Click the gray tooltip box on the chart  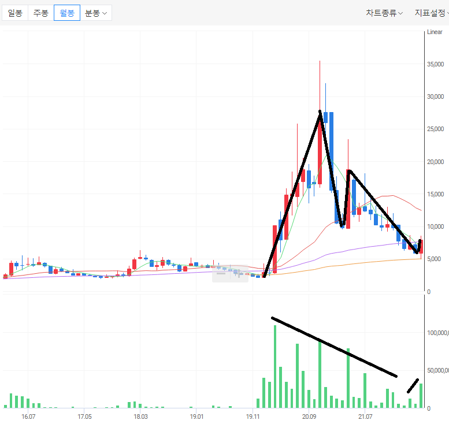tap(230, 273)
